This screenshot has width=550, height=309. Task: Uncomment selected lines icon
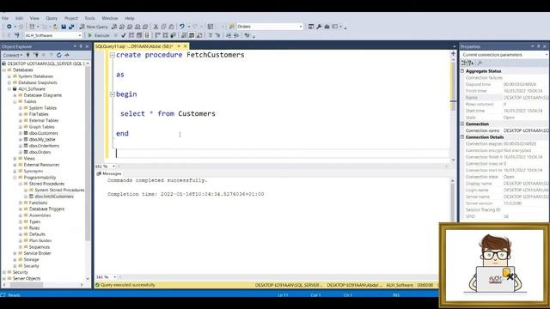(217, 35)
